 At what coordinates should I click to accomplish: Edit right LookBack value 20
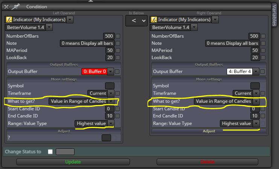(x=255, y=58)
